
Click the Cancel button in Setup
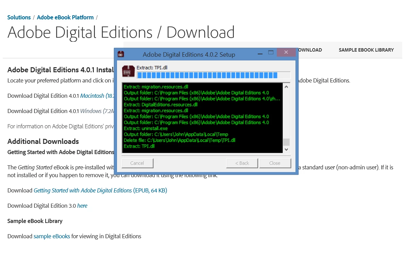click(x=137, y=163)
